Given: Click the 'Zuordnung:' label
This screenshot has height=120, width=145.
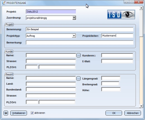Looking at the screenshot, I should pos(14,18).
